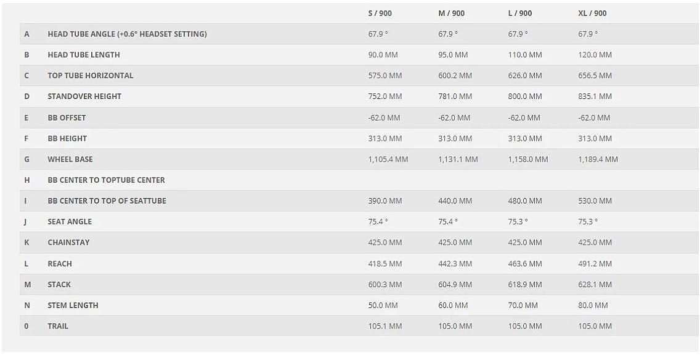Select the Stem Length row label
This screenshot has height=356, width=700.
pyautogui.click(x=73, y=305)
